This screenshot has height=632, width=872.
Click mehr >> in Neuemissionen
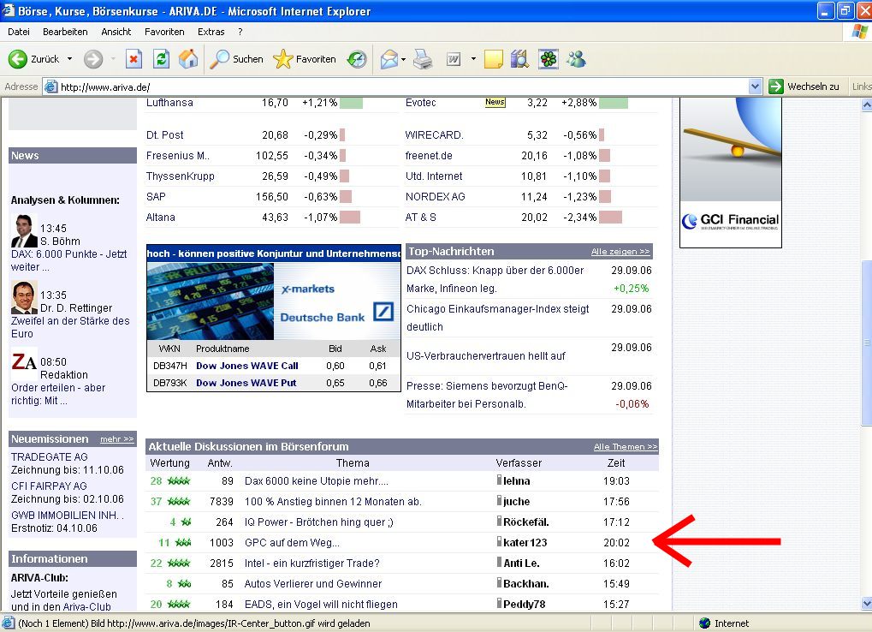coord(116,439)
